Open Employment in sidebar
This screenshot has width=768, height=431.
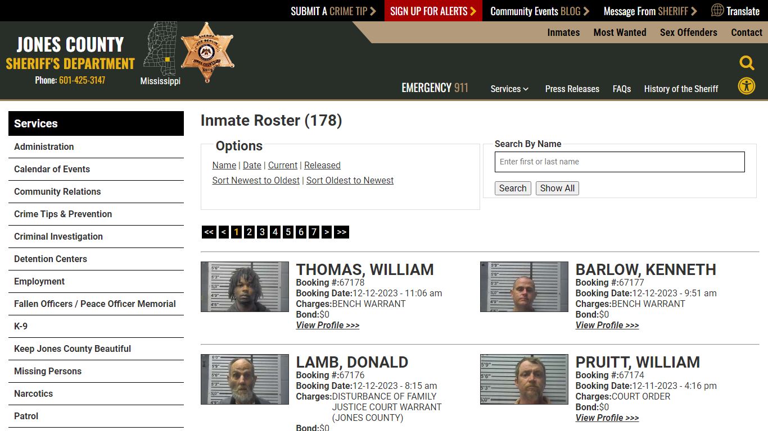tap(96, 282)
